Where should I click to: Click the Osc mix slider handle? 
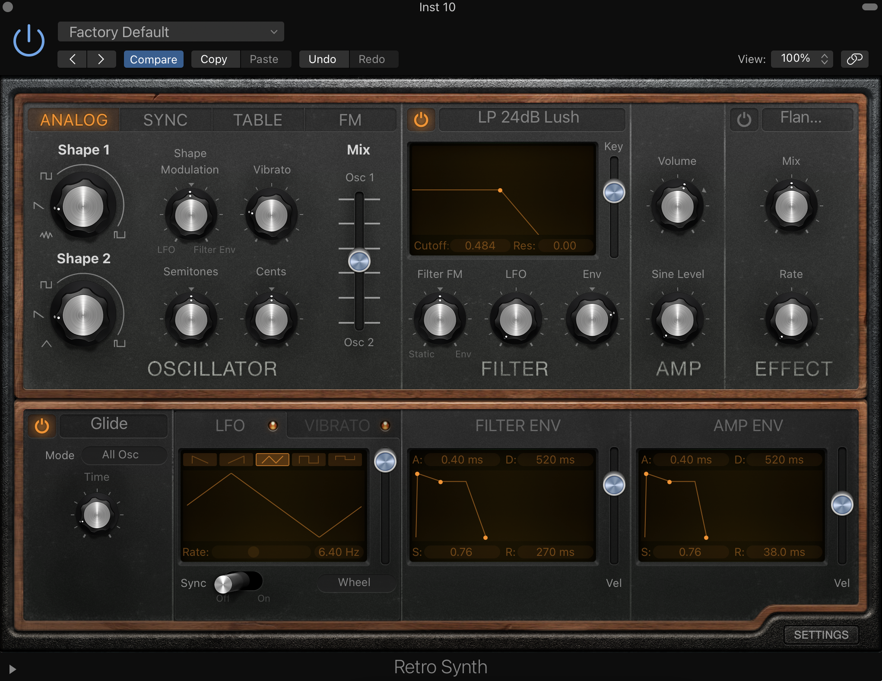pyautogui.click(x=359, y=261)
